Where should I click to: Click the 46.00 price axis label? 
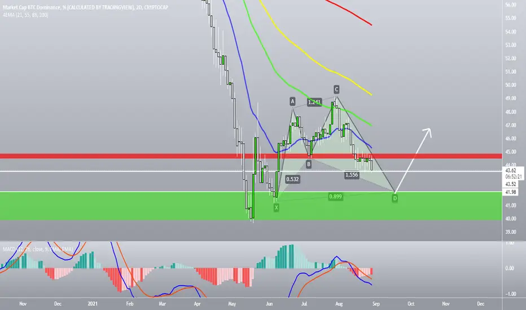tap(511, 139)
